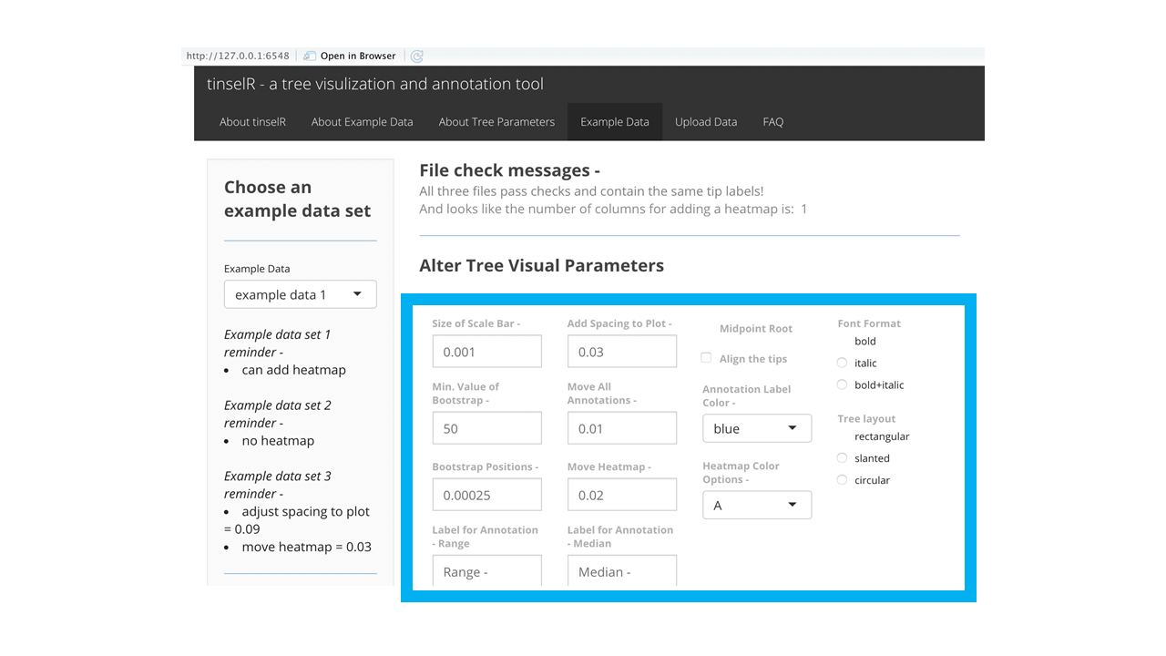
Task: Click 'move heatmap = 0.03' bullet
Action: [307, 548]
